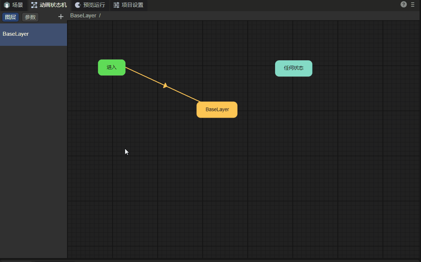Open help via the question mark icon
This screenshot has height=262, width=421.
[x=404, y=4]
